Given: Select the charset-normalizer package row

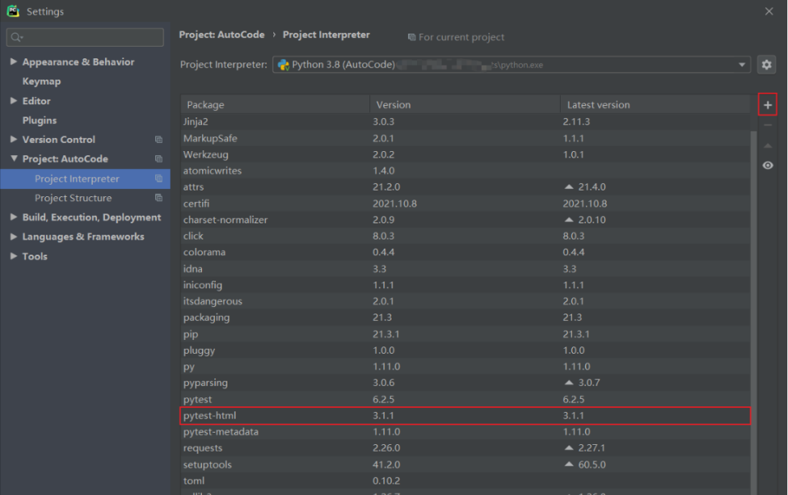Looking at the screenshot, I should [x=465, y=220].
